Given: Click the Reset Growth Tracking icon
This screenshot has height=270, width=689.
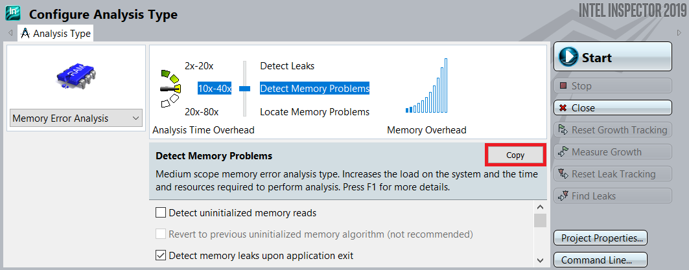Looking at the screenshot, I should coord(563,130).
